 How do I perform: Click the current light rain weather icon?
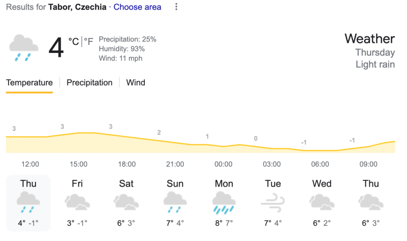[x=24, y=48]
